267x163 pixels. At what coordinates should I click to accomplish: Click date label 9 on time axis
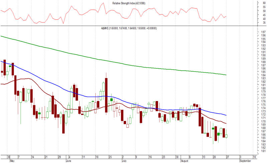point(136,157)
